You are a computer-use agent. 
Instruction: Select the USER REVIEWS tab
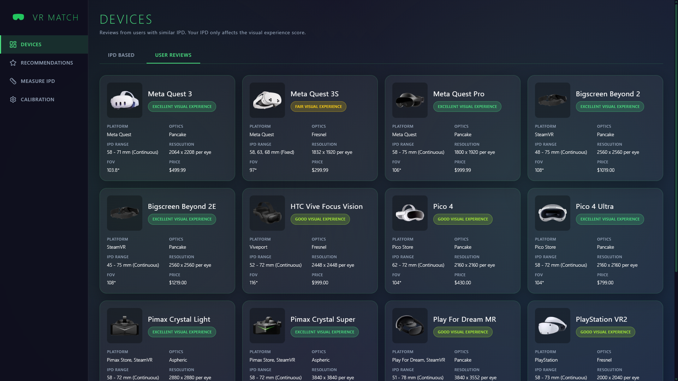(173, 55)
